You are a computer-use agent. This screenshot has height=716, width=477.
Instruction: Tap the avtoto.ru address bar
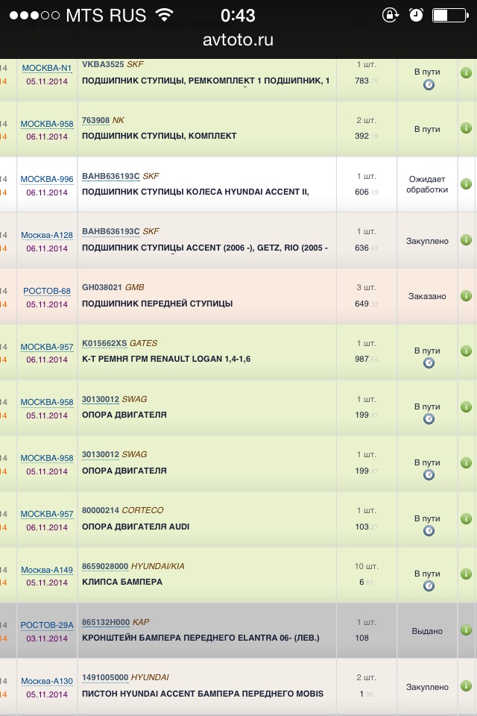(x=238, y=40)
